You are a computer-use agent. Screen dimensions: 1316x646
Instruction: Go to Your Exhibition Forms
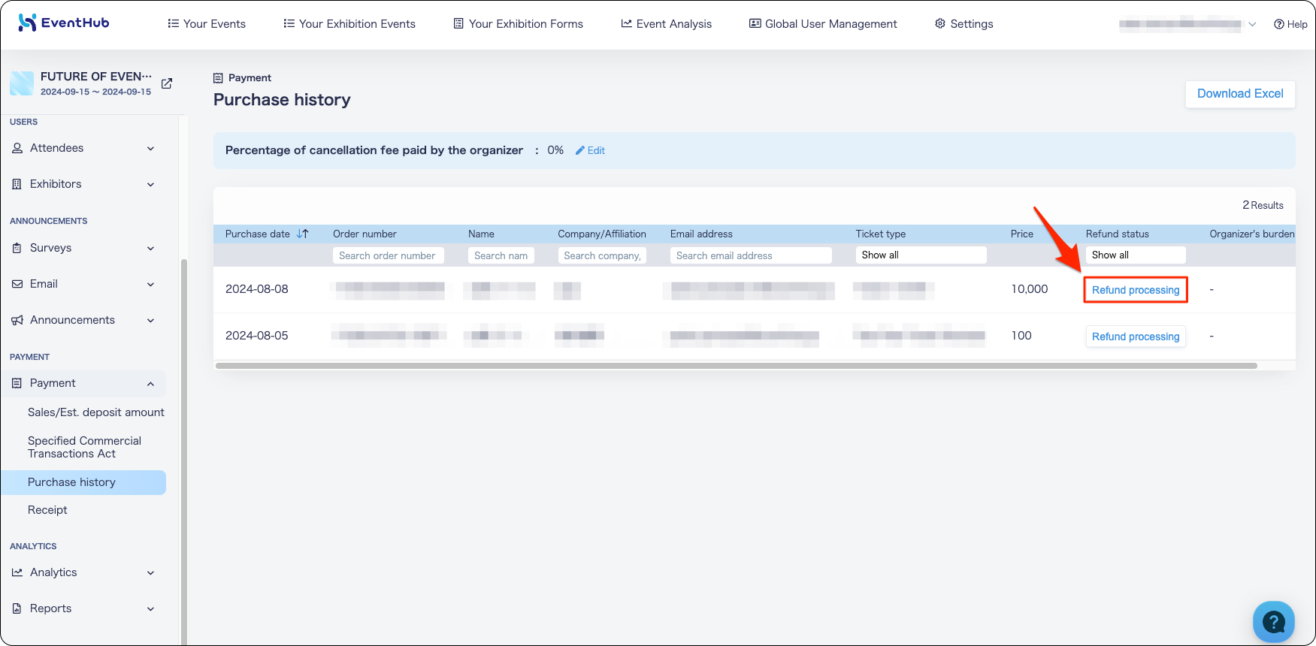point(519,24)
